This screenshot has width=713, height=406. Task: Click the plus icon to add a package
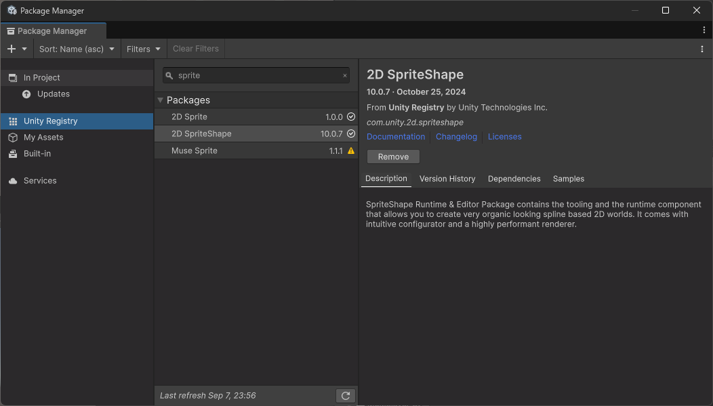tap(12, 49)
